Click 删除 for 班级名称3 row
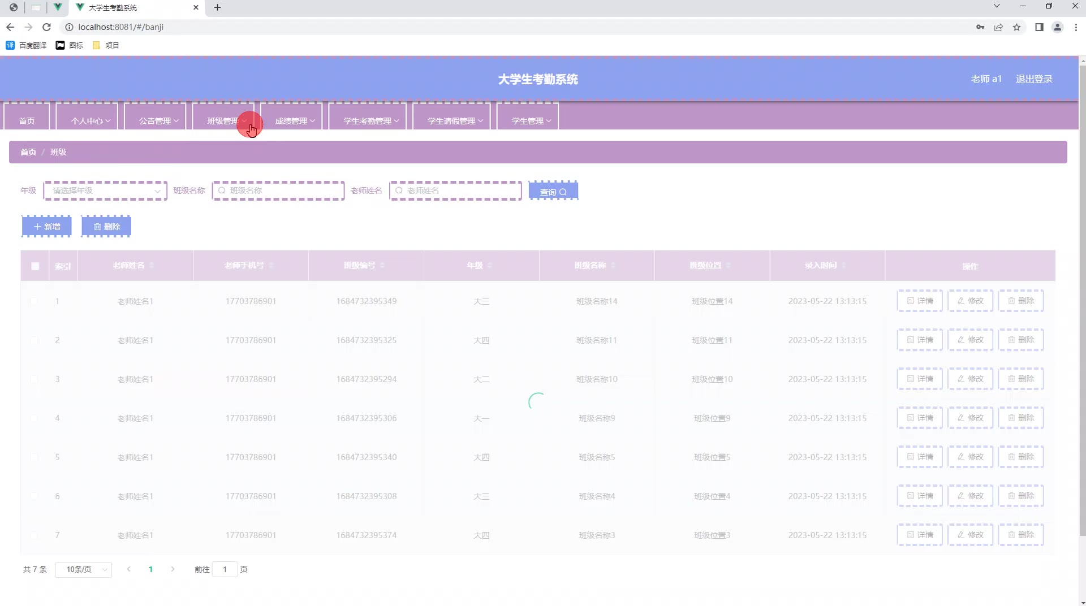 point(1021,535)
